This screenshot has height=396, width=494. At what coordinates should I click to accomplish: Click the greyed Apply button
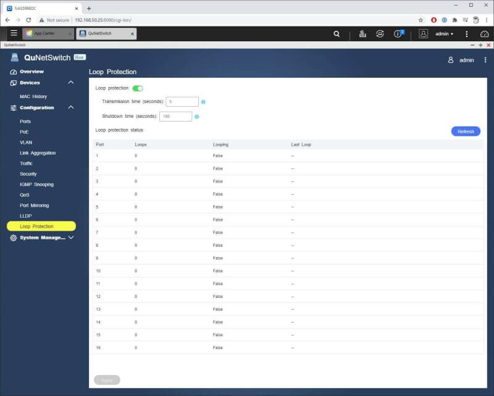[107, 380]
